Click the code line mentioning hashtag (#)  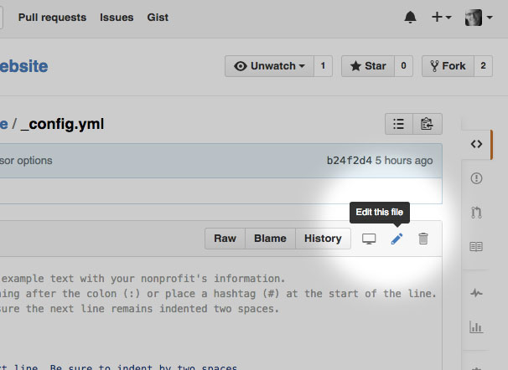click(218, 294)
